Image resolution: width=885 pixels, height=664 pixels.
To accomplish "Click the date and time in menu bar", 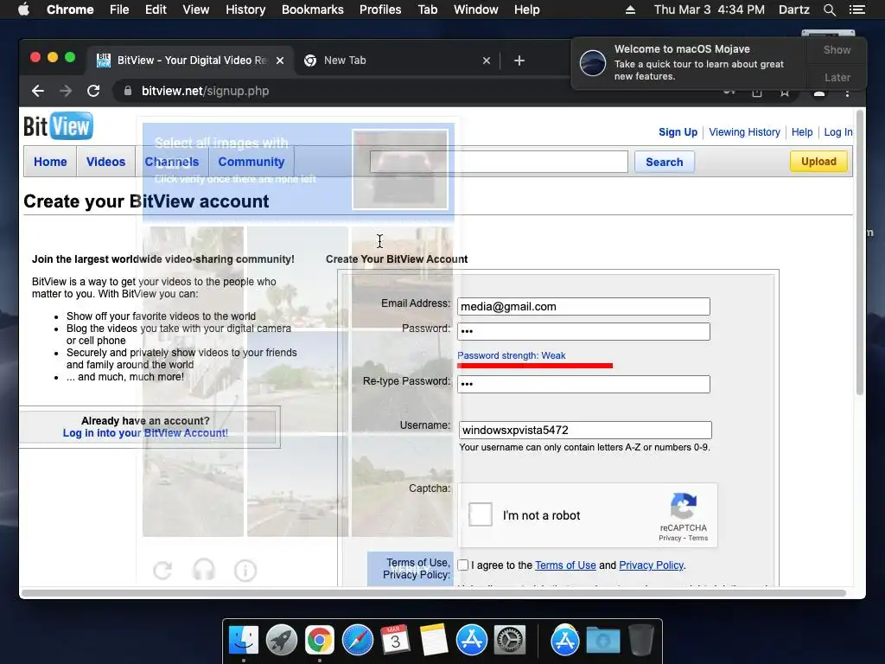I will [x=709, y=10].
